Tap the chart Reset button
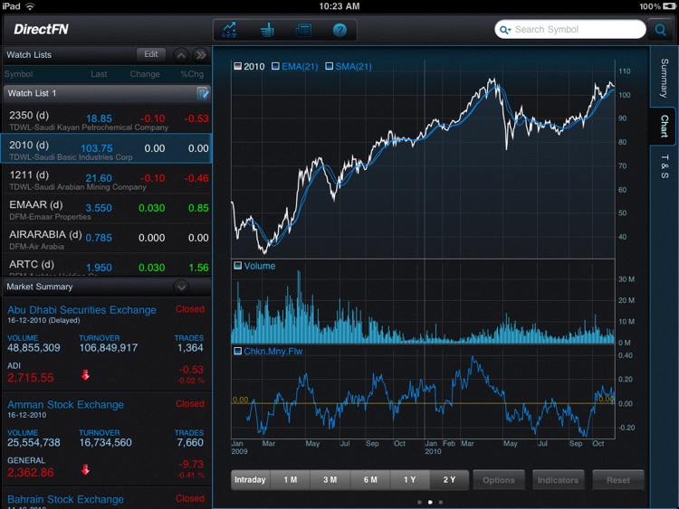679x509 pixels. [x=618, y=480]
